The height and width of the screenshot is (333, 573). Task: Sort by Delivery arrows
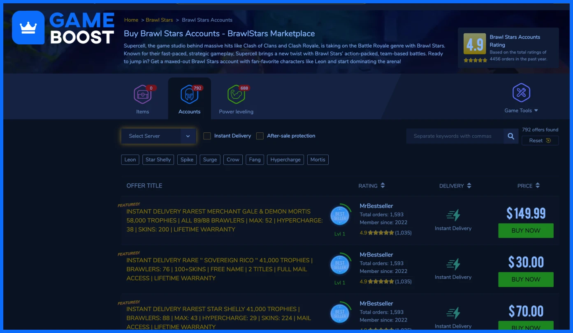[x=469, y=185]
